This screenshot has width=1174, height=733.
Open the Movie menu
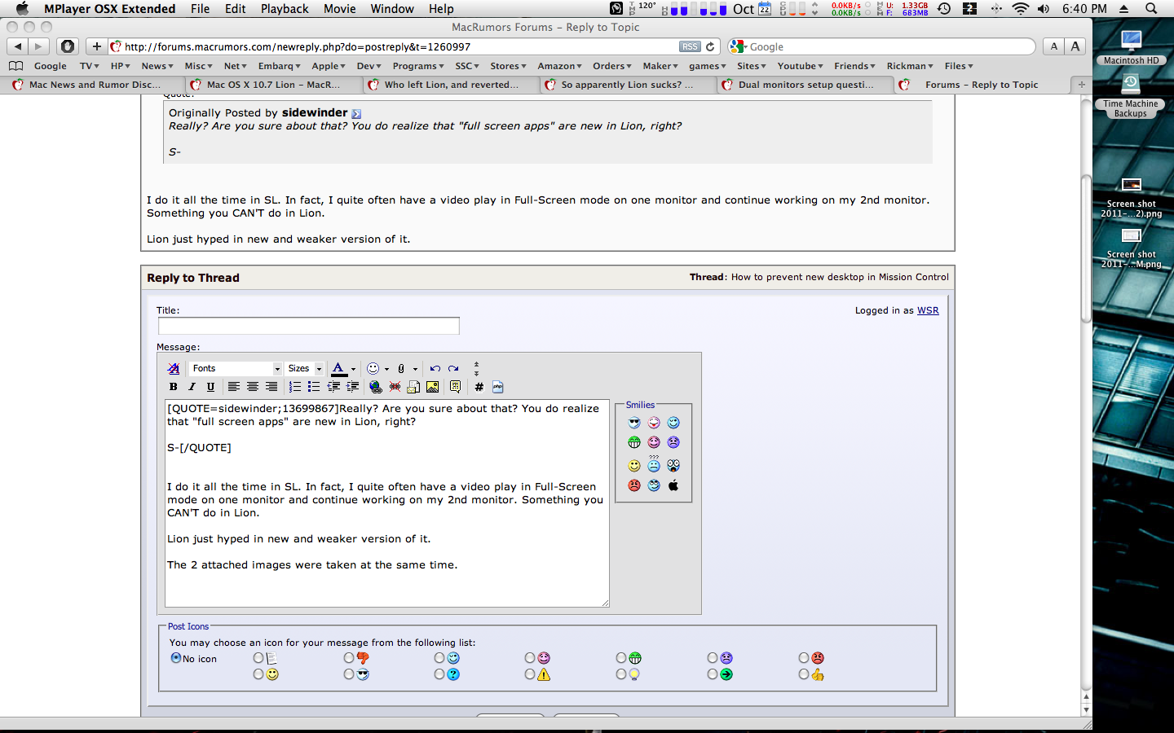pos(339,9)
